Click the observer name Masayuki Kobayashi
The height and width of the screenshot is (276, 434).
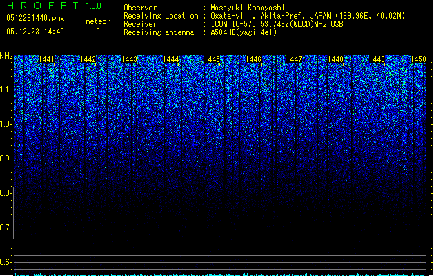(248, 8)
